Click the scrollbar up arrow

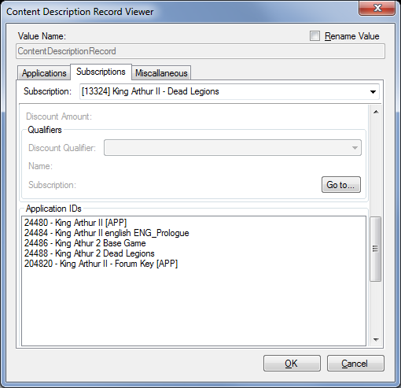click(376, 112)
